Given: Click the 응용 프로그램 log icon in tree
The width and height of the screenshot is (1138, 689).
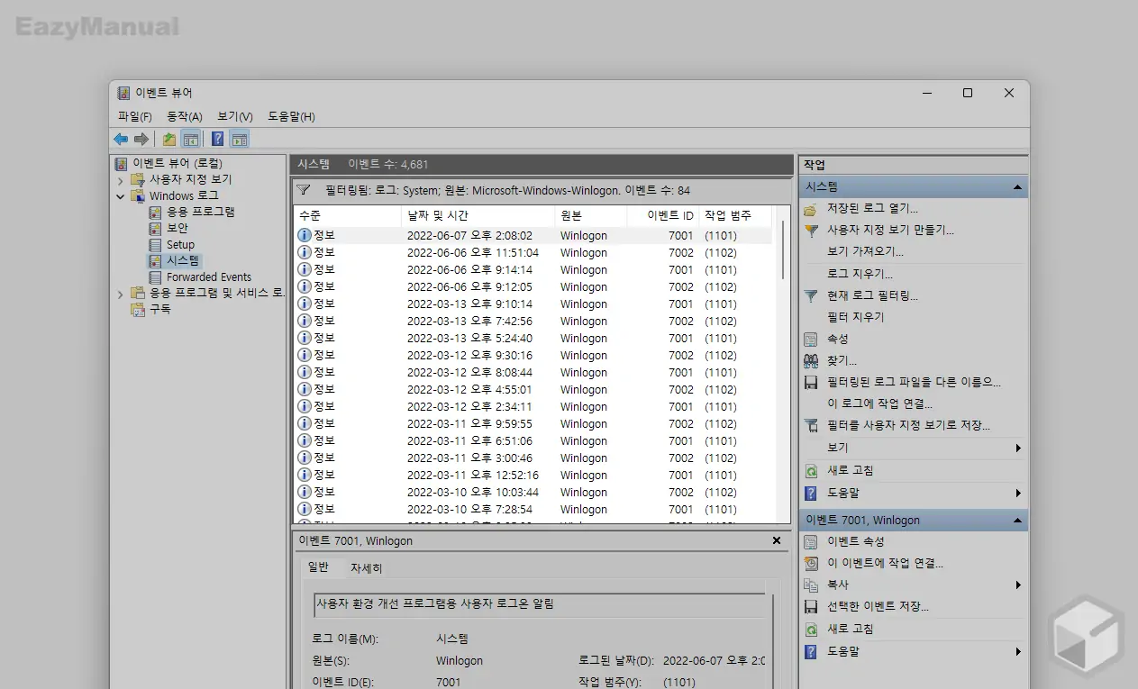Looking at the screenshot, I should point(156,212).
